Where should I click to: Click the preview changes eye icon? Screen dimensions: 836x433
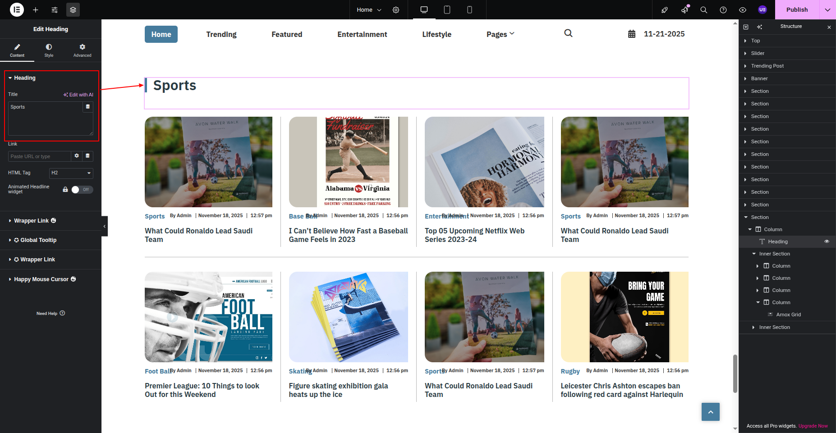(743, 9)
